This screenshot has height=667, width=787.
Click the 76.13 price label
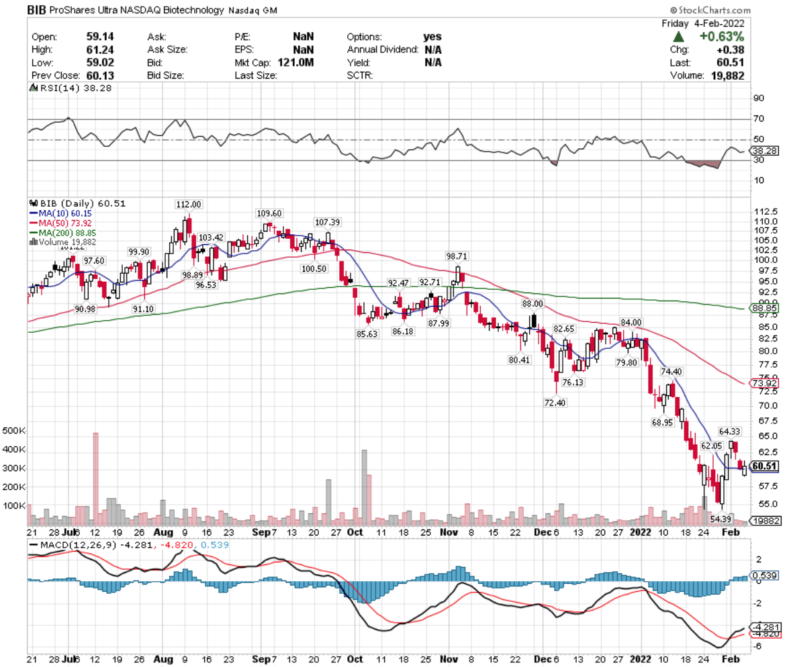point(573,382)
